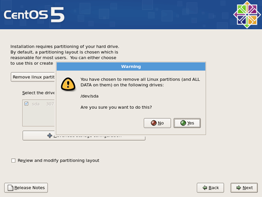The height and width of the screenshot is (197, 262).
Task: Click the red circle icon on No
Action: [x=153, y=123]
